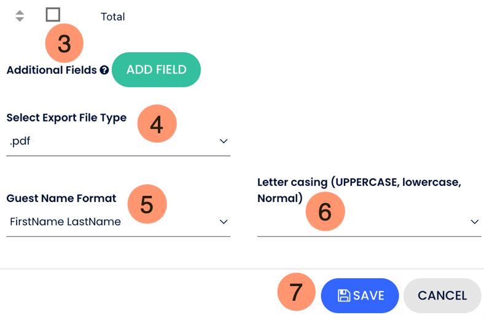
Task: Click the Total column label
Action: click(112, 17)
